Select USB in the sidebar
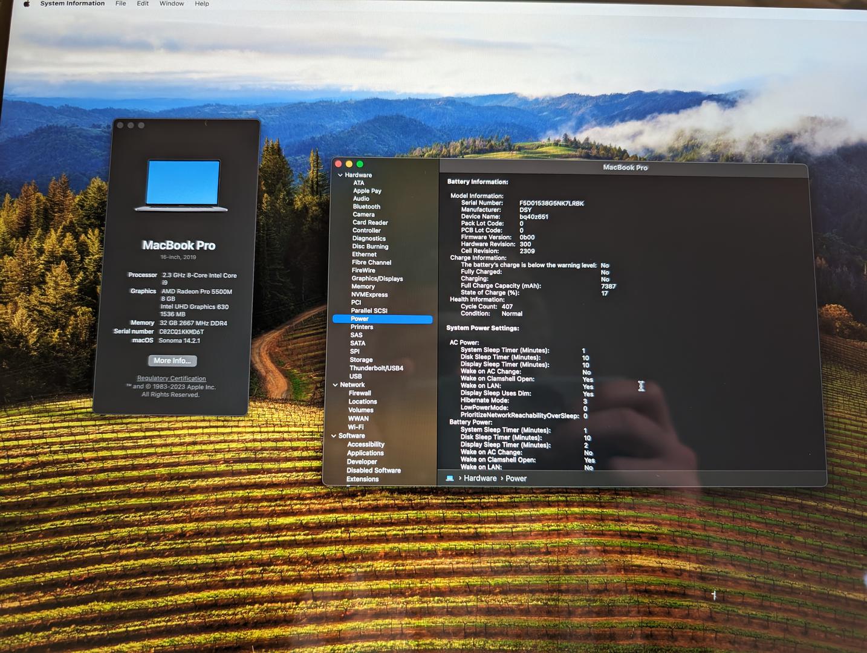 click(x=356, y=377)
